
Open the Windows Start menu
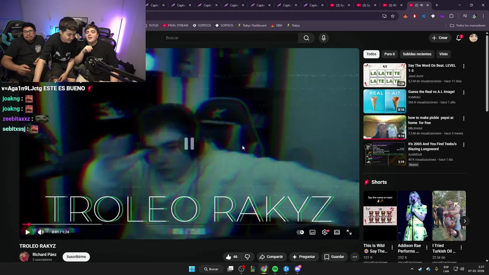coord(192,269)
